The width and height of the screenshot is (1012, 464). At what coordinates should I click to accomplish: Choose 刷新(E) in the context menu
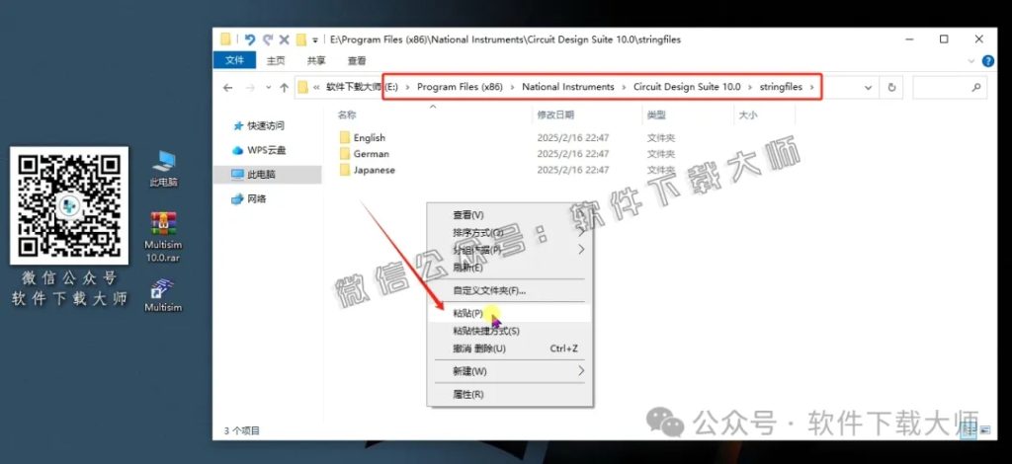click(x=510, y=267)
